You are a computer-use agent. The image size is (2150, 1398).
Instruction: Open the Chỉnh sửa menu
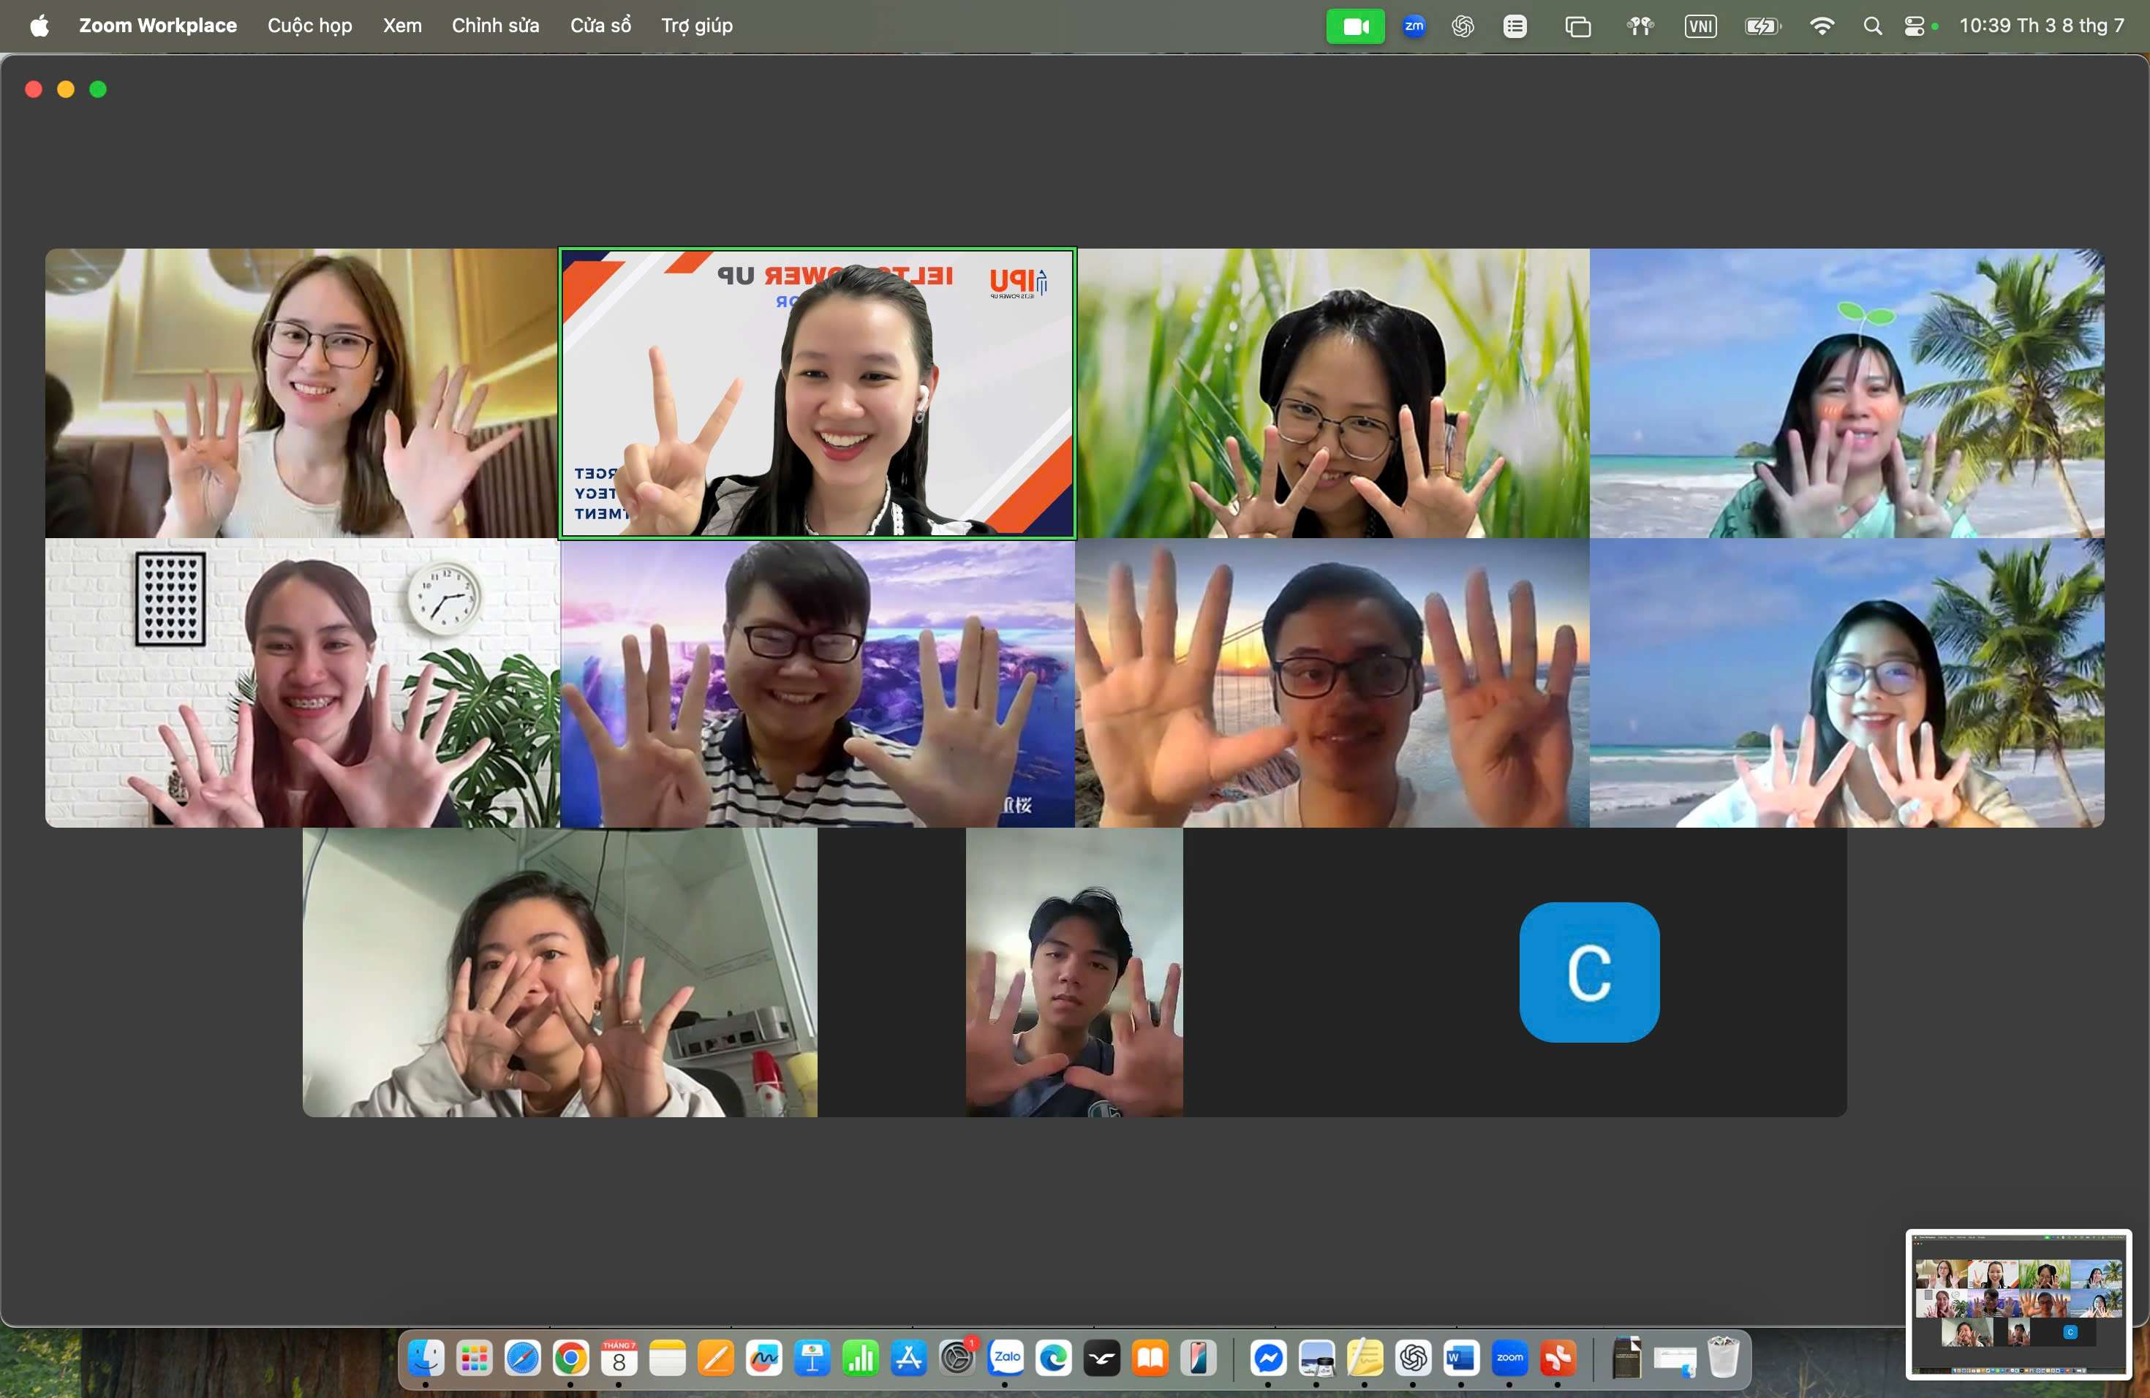495,26
